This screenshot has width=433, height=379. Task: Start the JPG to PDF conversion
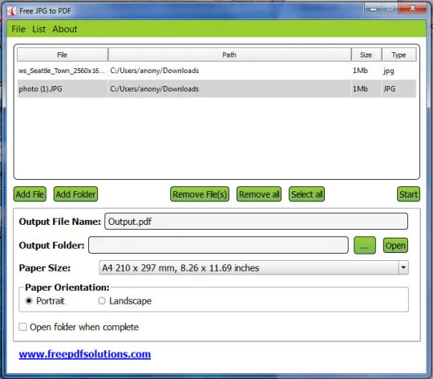tap(408, 194)
